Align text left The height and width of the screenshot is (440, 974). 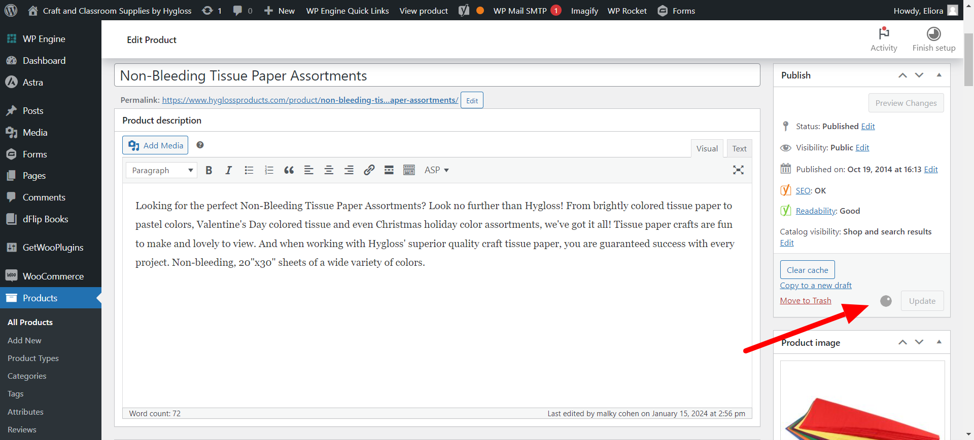tap(308, 170)
